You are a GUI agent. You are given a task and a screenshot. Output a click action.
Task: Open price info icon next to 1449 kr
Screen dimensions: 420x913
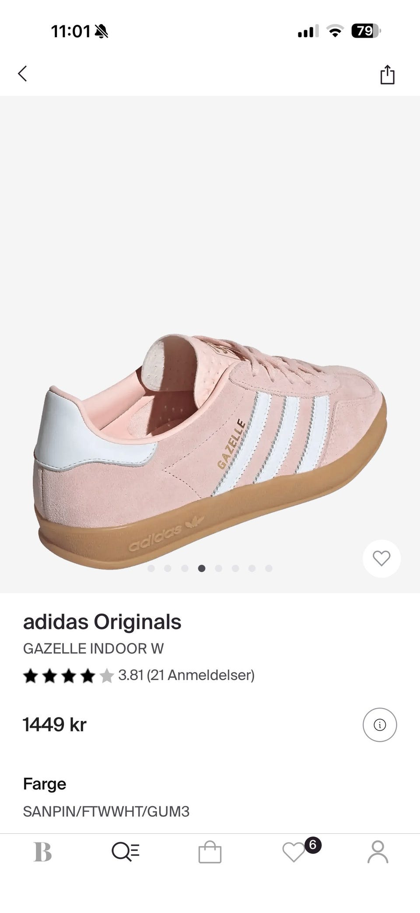click(x=380, y=725)
